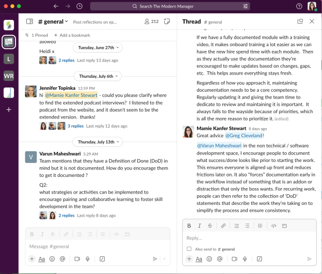The width and height of the screenshot is (322, 274).
Task: Toggle strikethrough in the thread reply toolbar
Action: [x=210, y=226]
